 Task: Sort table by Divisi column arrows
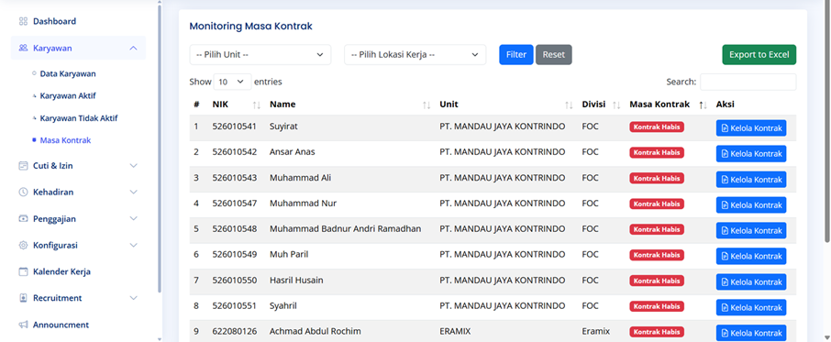click(x=616, y=105)
